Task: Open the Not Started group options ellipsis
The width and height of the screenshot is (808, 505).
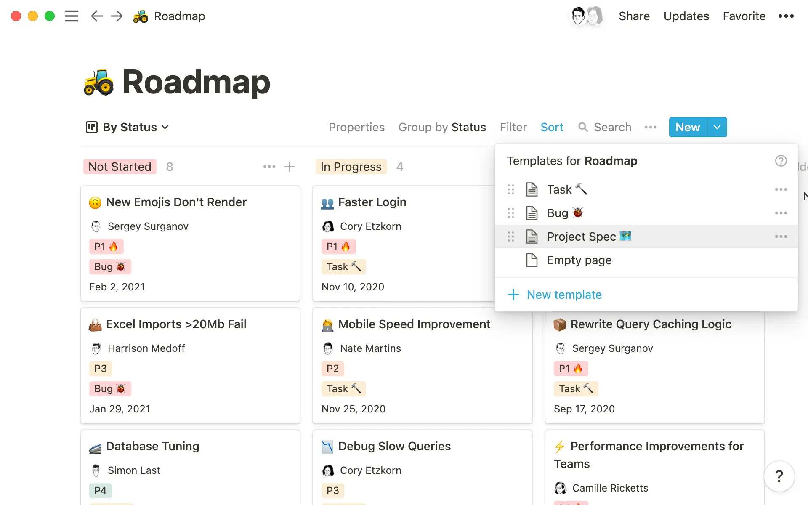Action: [x=269, y=167]
